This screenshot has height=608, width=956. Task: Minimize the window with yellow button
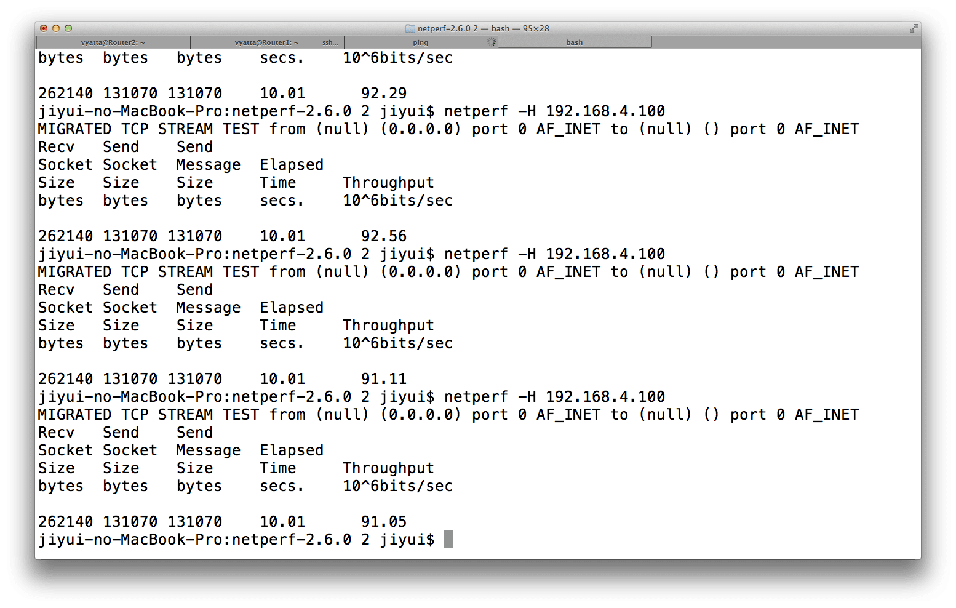[x=56, y=28]
